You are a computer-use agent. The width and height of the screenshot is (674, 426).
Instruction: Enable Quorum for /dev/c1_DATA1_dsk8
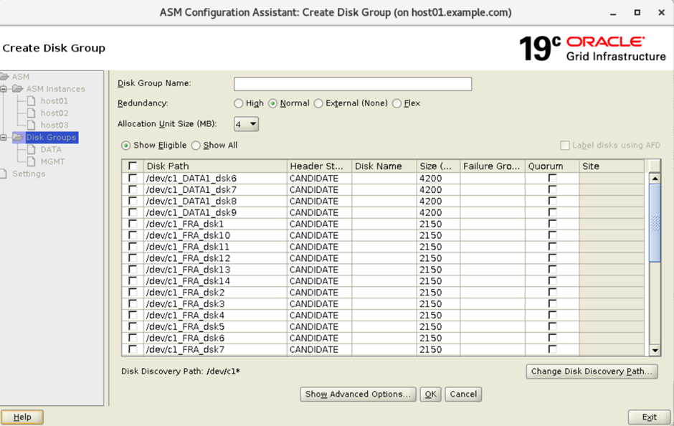pos(552,202)
